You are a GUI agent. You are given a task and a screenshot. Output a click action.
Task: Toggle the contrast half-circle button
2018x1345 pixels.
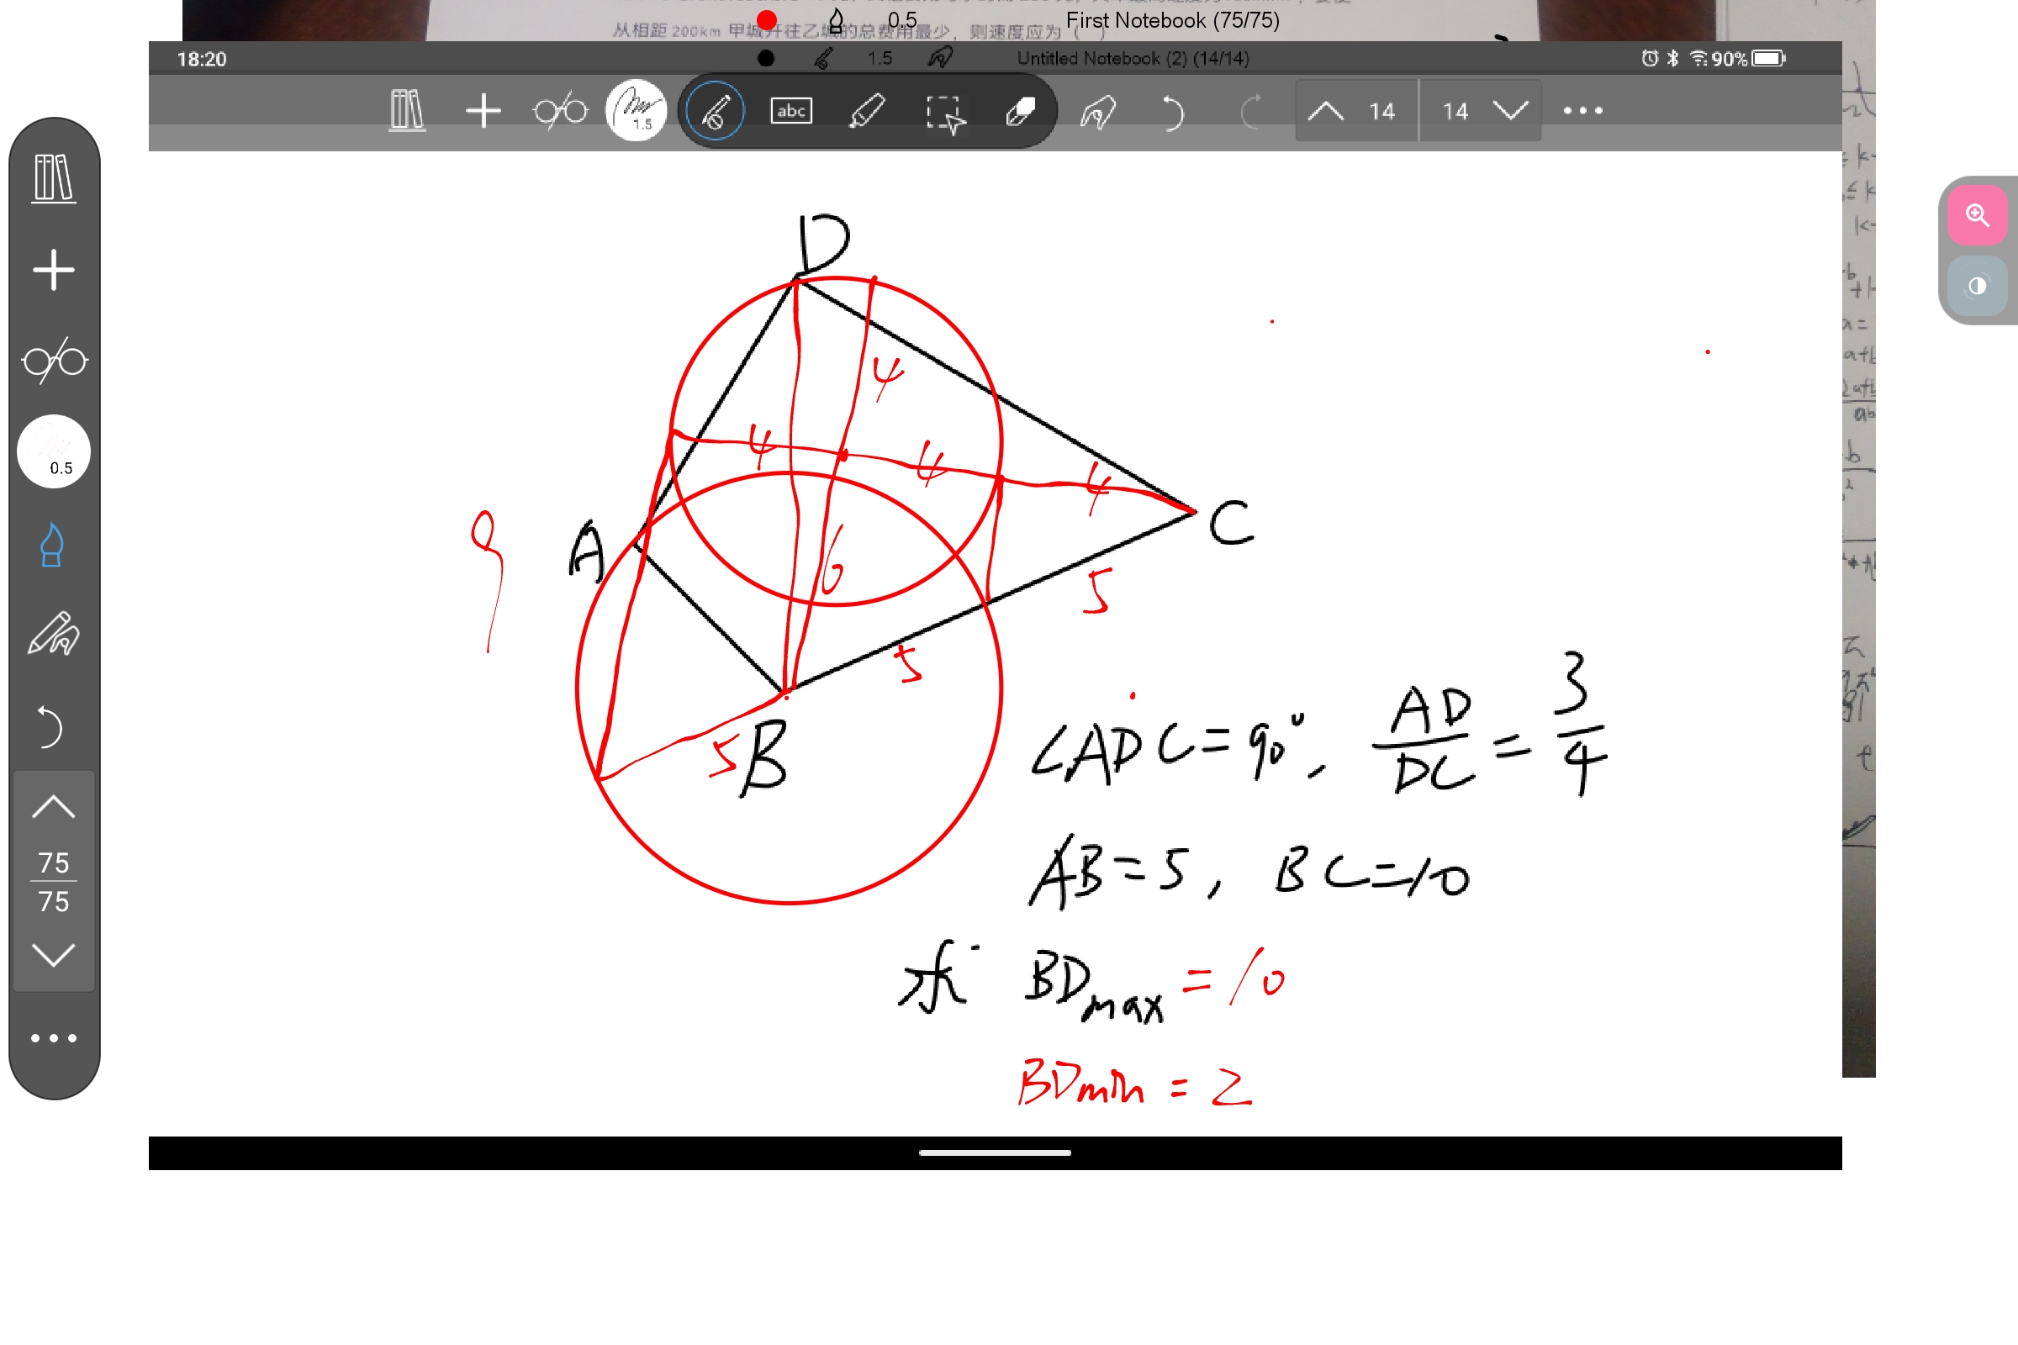tap(1977, 286)
